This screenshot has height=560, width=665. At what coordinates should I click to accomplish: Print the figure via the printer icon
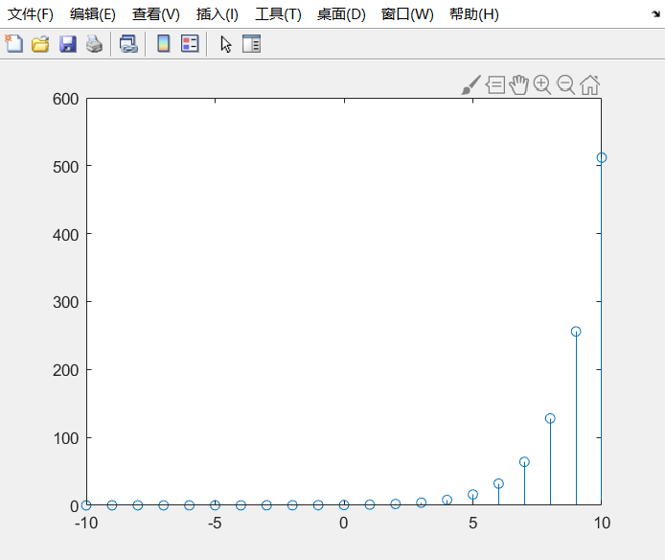94,44
